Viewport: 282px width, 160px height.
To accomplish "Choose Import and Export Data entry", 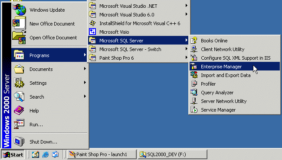I will point(235,75).
